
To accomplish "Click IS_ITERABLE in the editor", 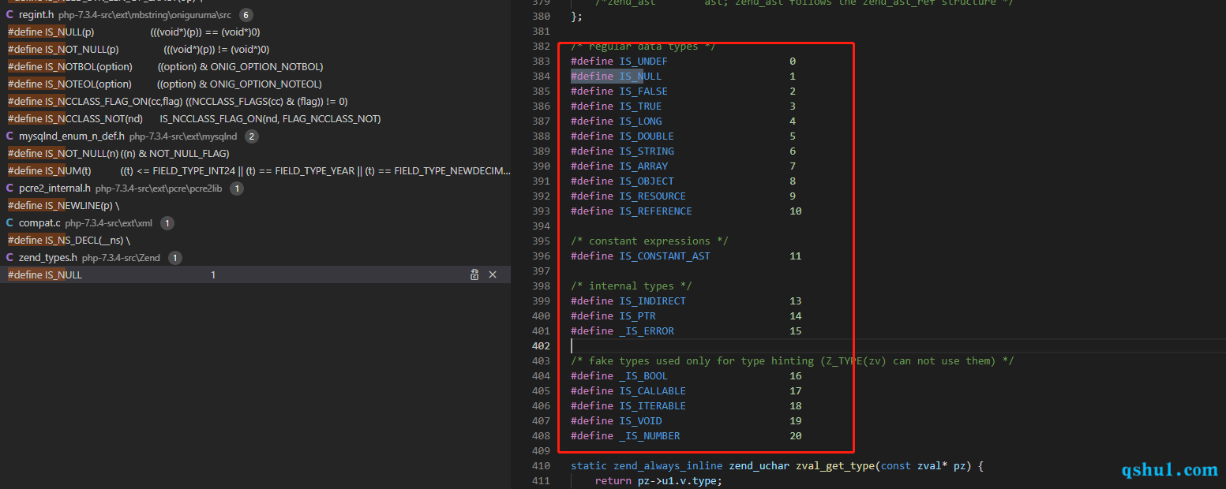I will (653, 406).
